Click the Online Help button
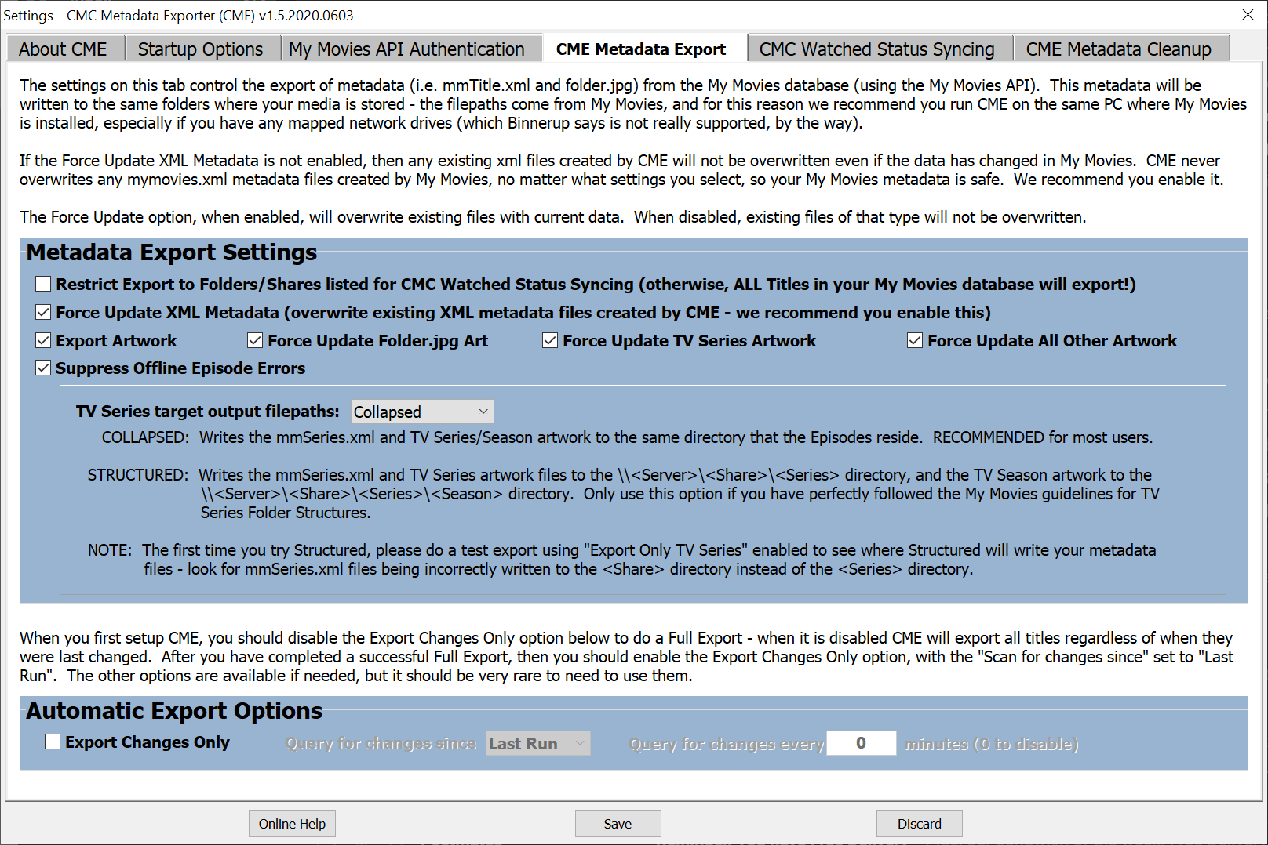Viewport: 1268px width, 845px height. pos(292,824)
